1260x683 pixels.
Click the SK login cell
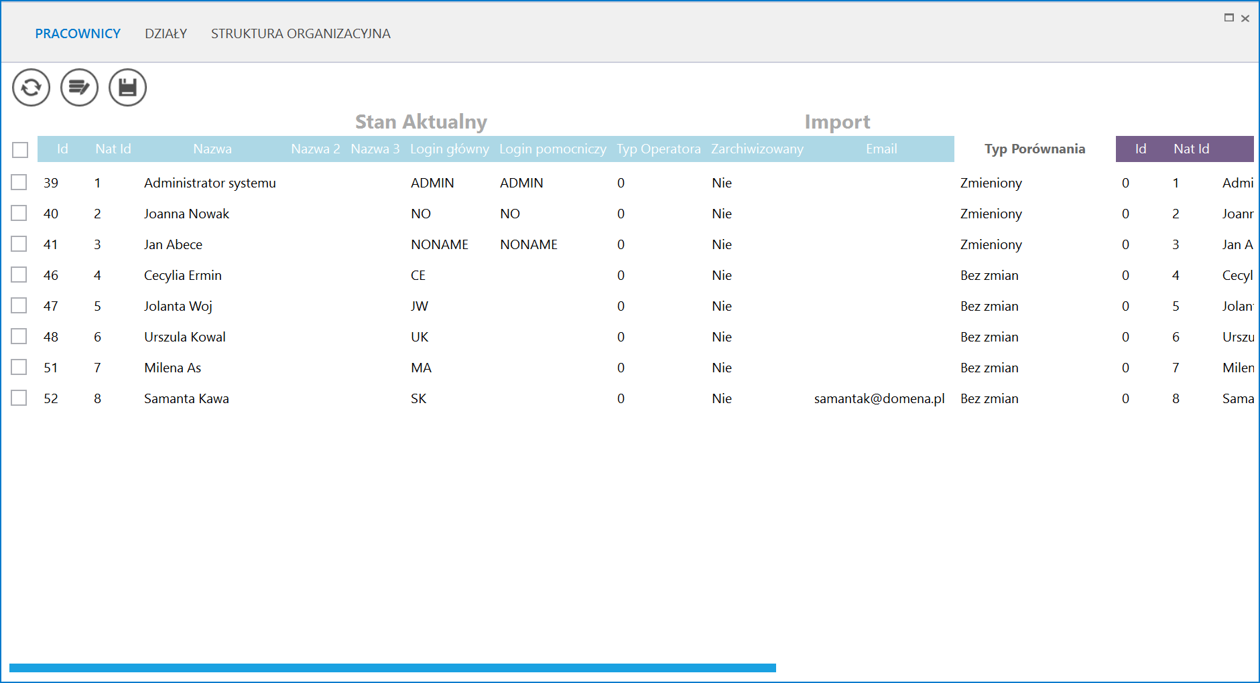click(x=418, y=398)
